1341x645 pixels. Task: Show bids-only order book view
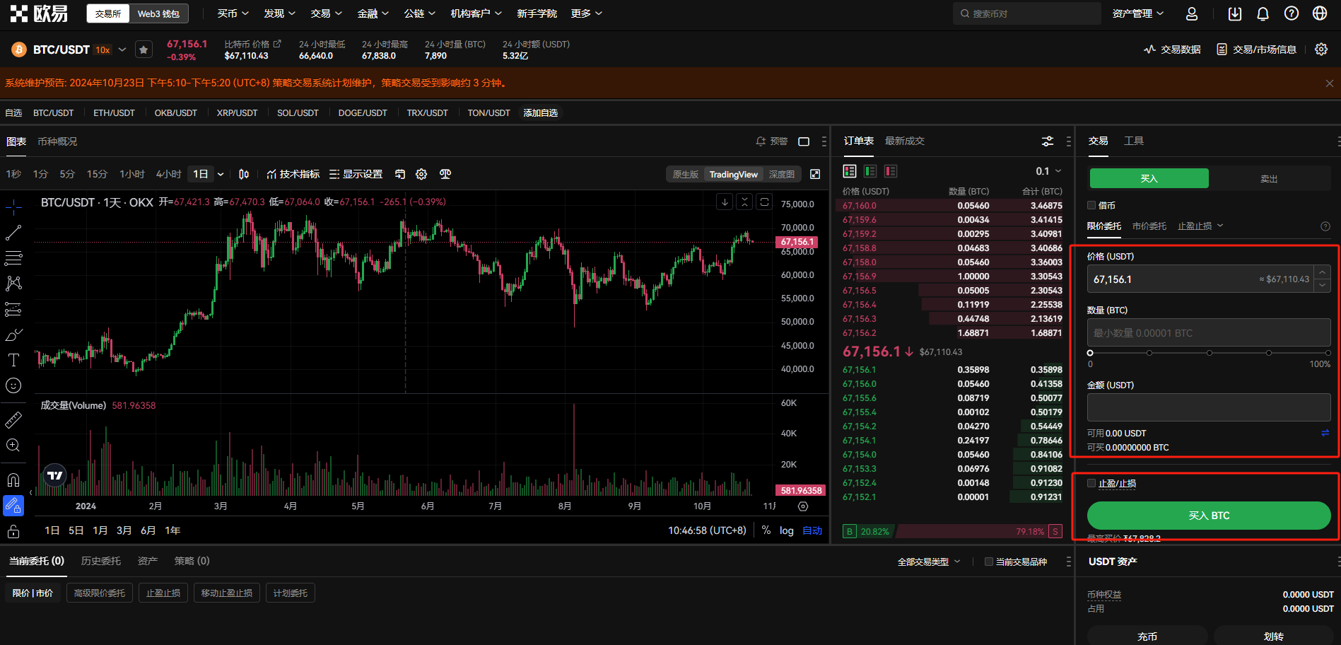(x=870, y=171)
